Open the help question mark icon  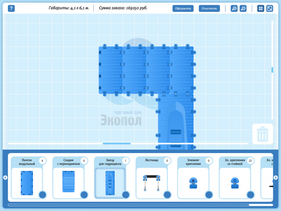click(11, 8)
